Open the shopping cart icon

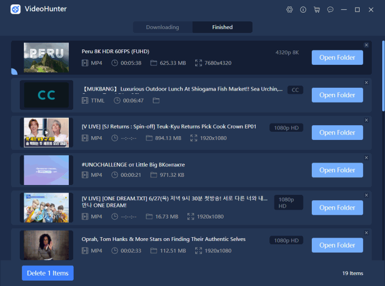click(317, 9)
